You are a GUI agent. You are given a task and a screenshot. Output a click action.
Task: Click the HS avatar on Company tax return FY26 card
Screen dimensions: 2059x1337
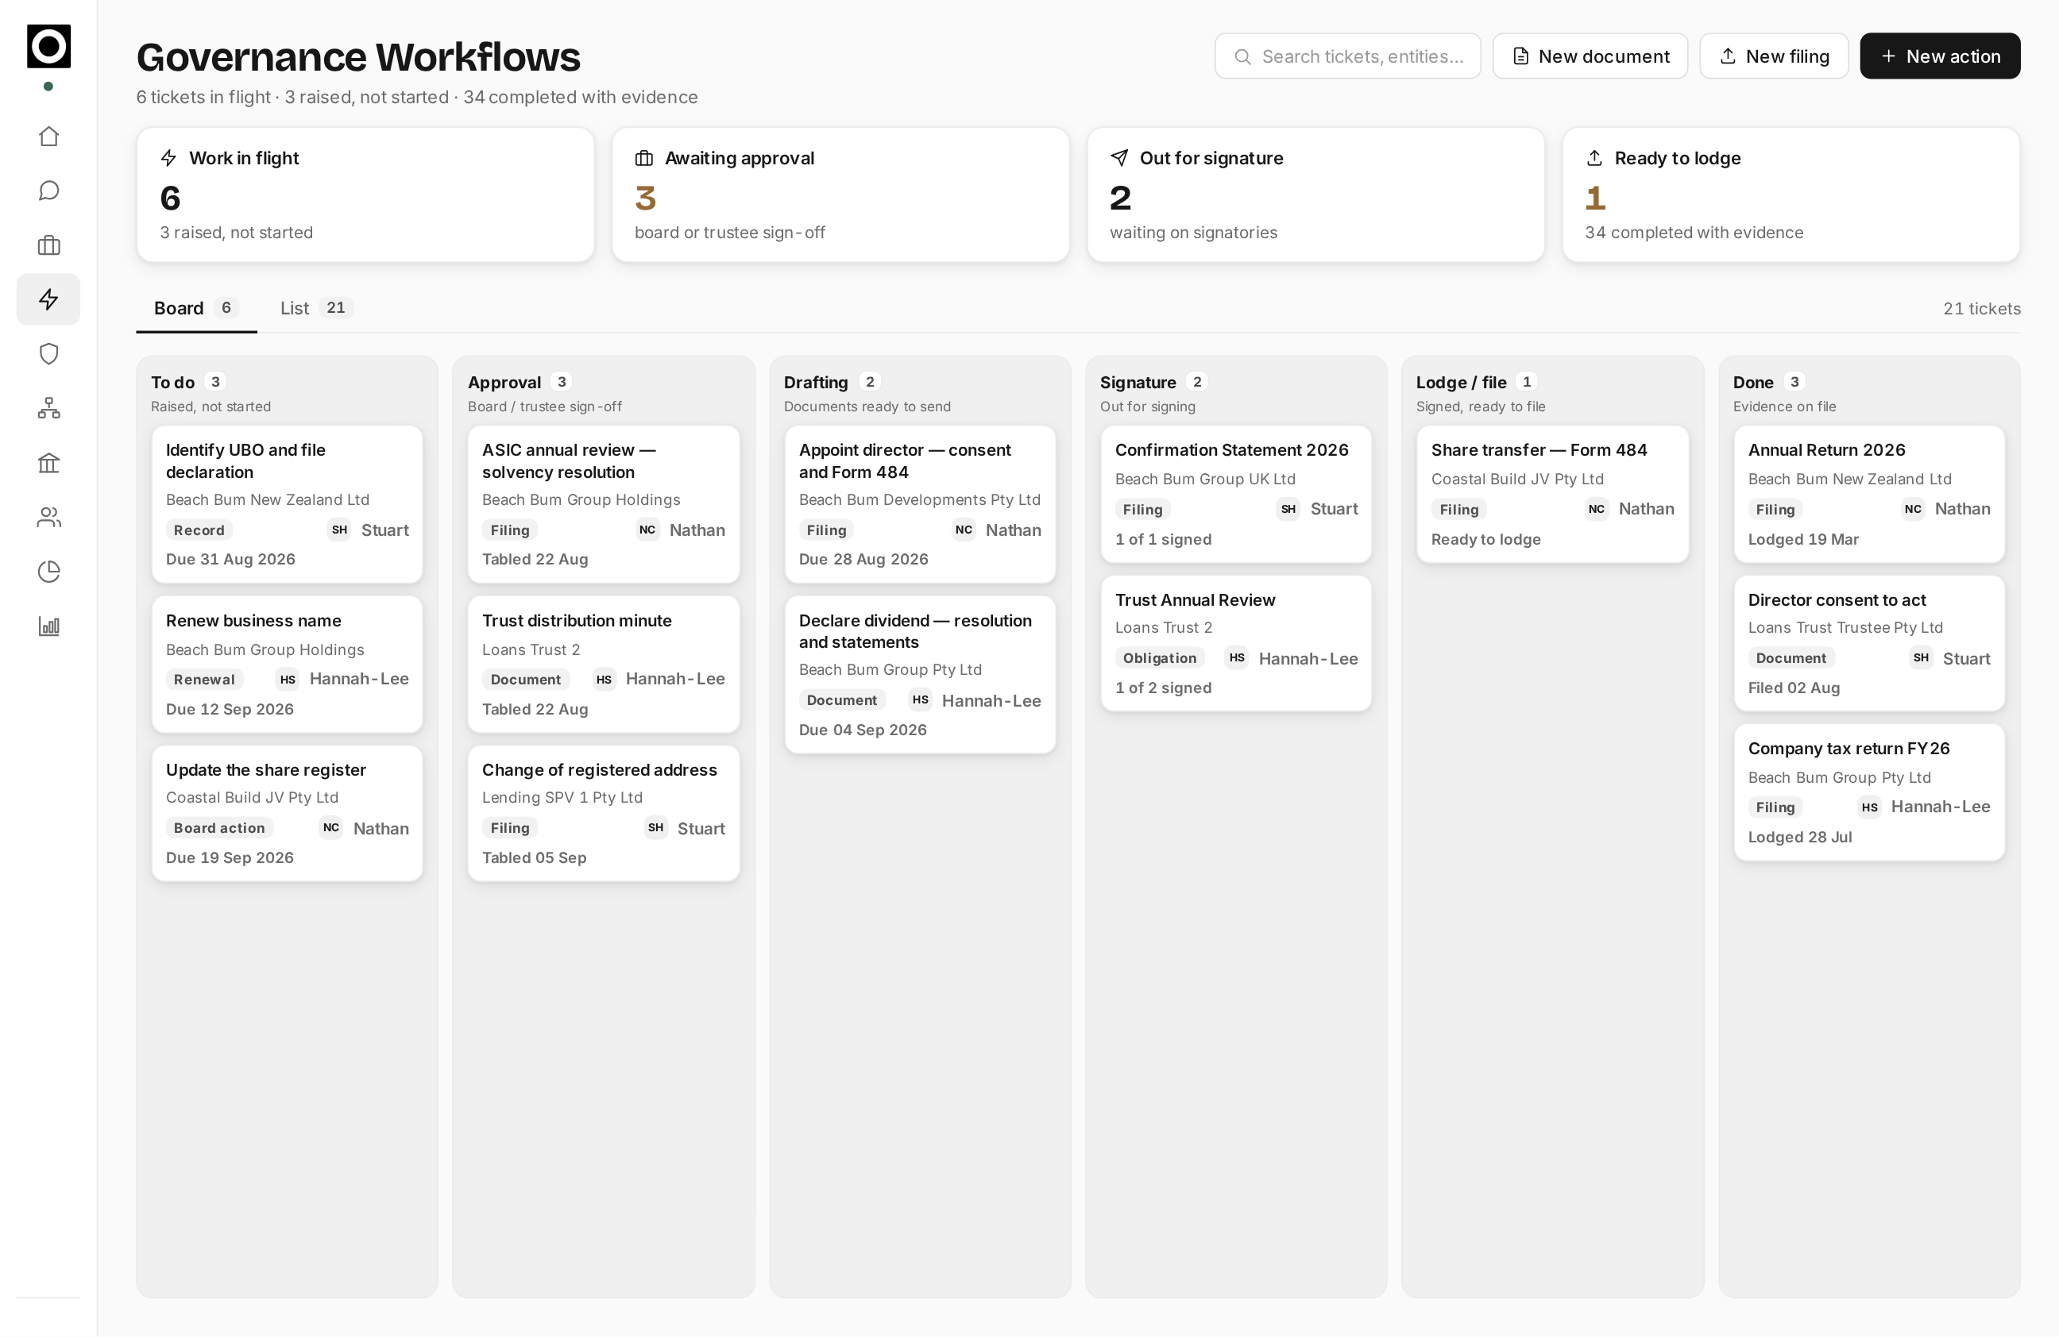(x=1869, y=807)
